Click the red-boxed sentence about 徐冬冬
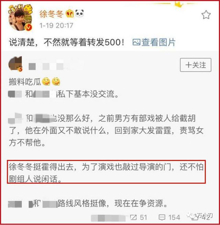 click(106, 172)
